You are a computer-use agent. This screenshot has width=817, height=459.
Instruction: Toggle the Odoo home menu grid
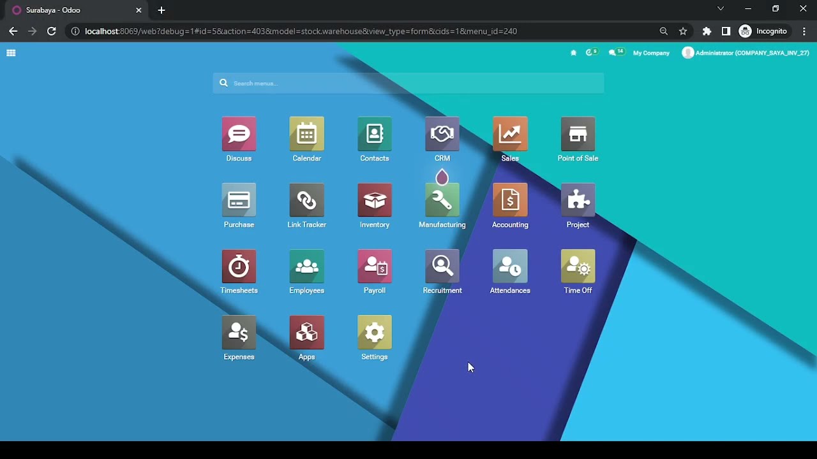pos(11,53)
